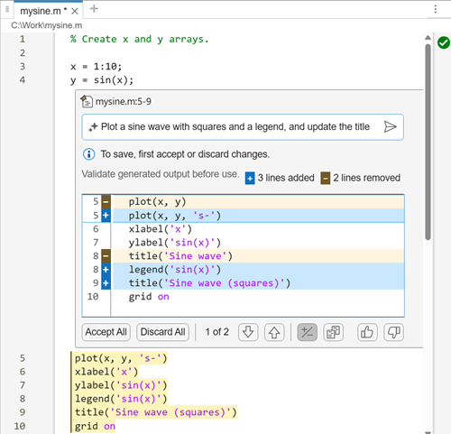Go to next change with down arrow
Image resolution: width=451 pixels, height=434 pixels.
(248, 332)
